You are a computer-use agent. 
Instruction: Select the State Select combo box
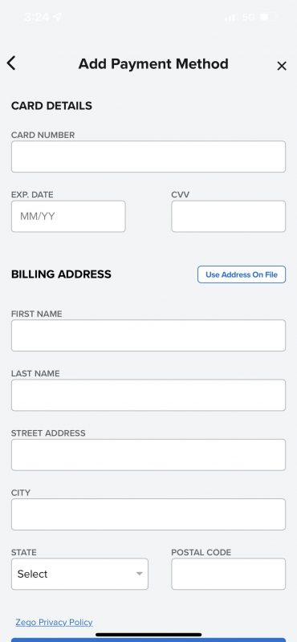click(79, 574)
